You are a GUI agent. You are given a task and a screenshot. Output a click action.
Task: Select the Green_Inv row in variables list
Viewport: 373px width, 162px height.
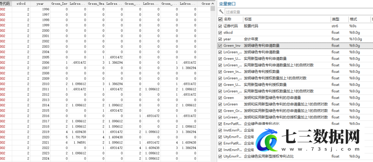(x=295, y=46)
